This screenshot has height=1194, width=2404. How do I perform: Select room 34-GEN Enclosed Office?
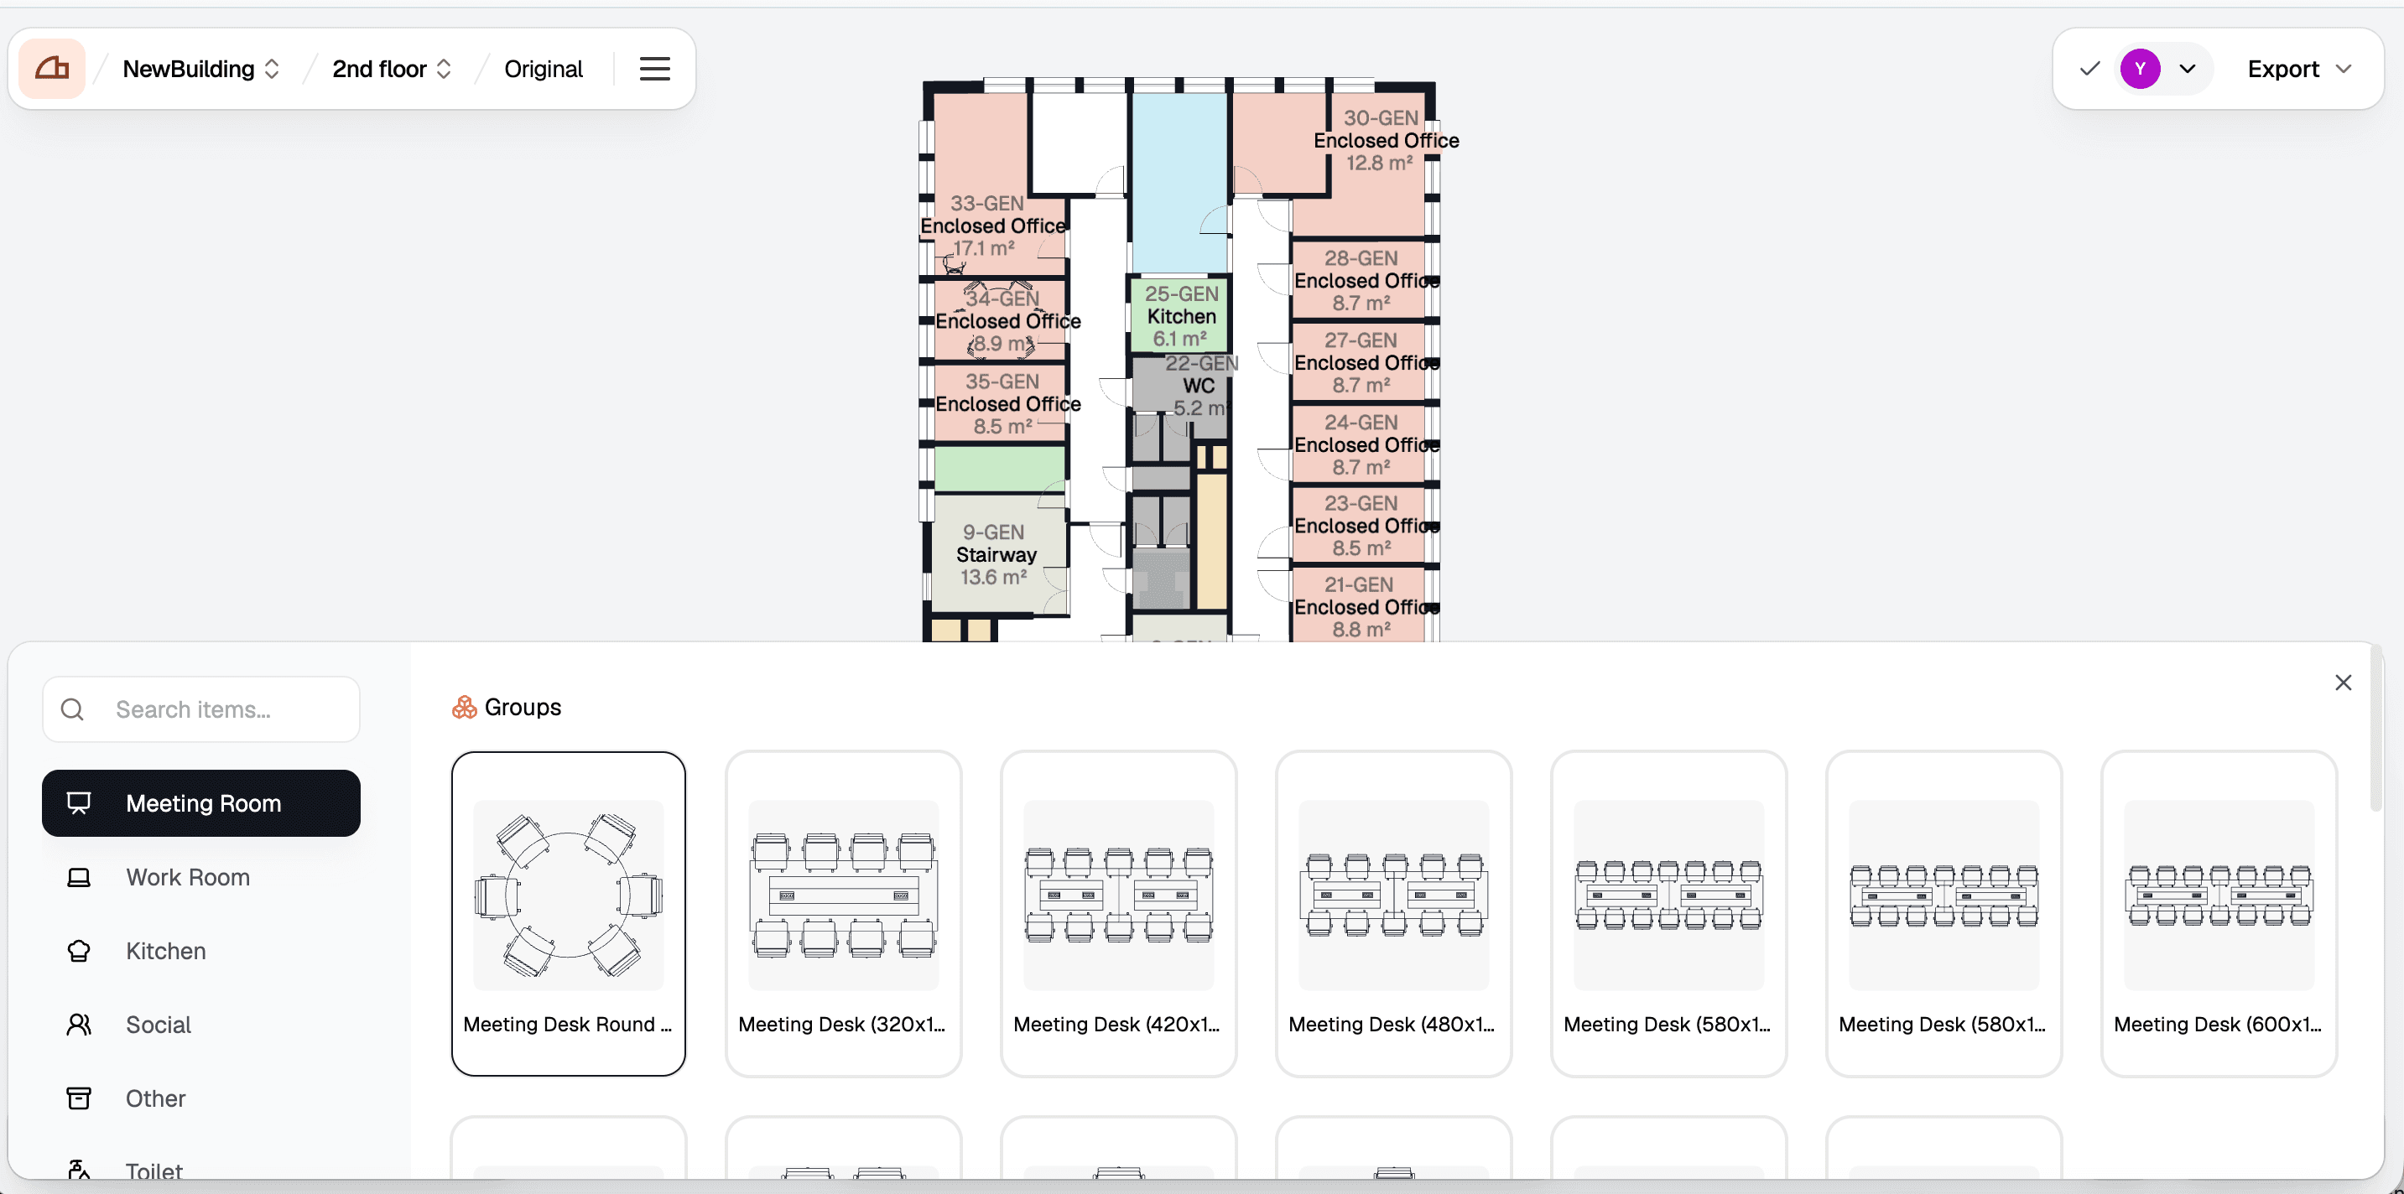coord(1001,321)
